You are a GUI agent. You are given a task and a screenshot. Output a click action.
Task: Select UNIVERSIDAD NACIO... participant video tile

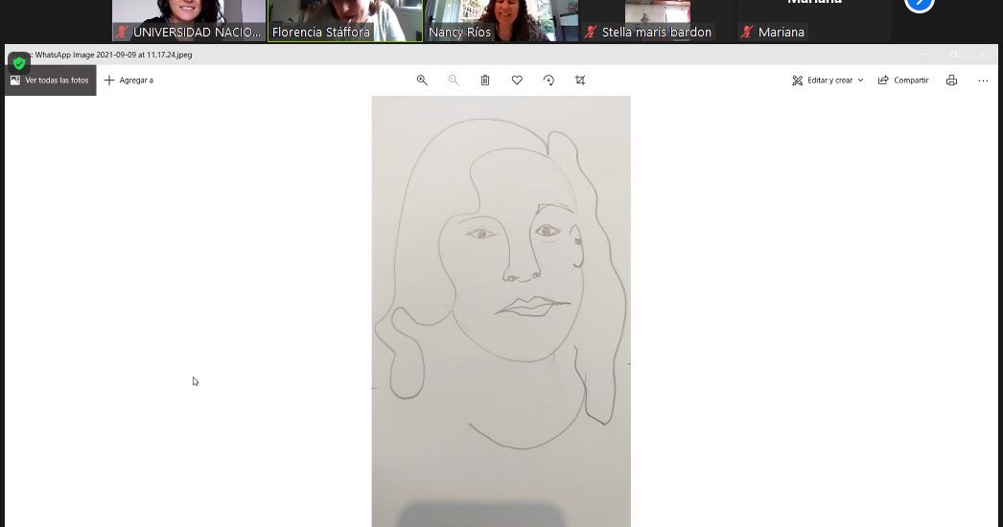coord(189,19)
